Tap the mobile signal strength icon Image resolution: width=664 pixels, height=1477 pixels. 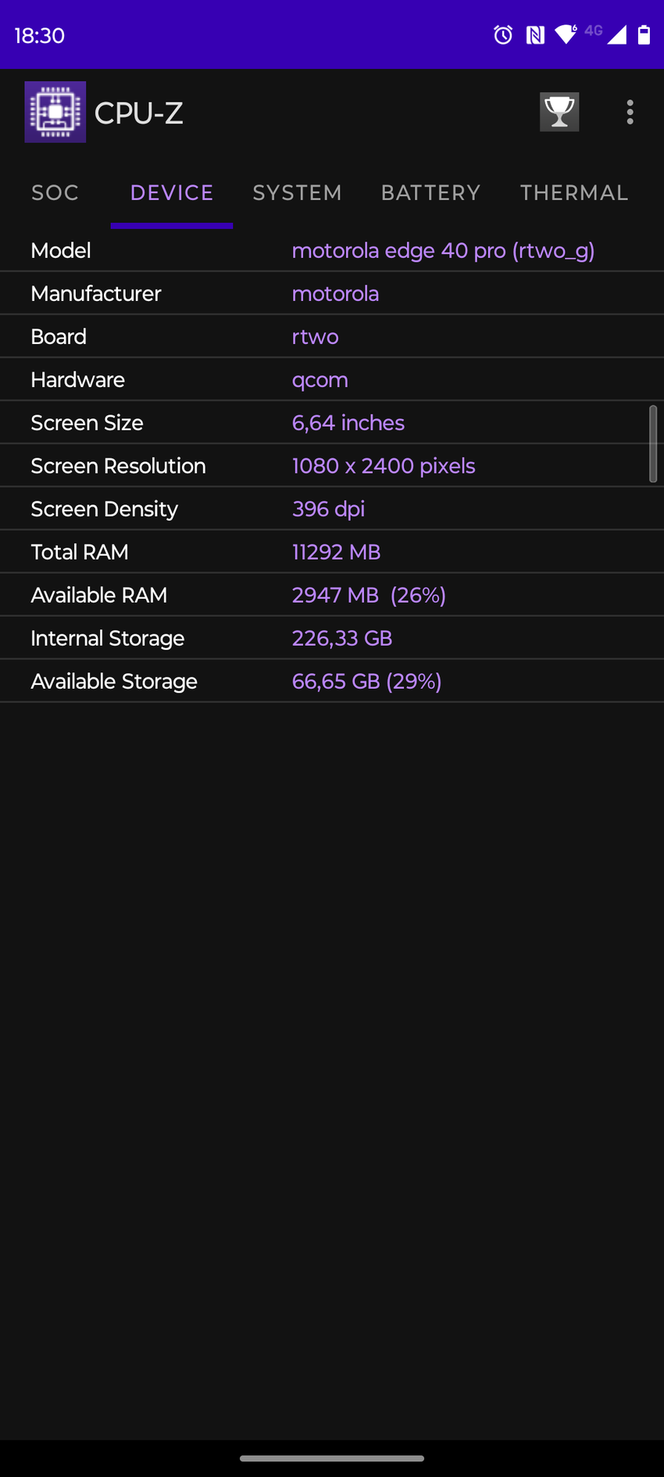tap(616, 34)
